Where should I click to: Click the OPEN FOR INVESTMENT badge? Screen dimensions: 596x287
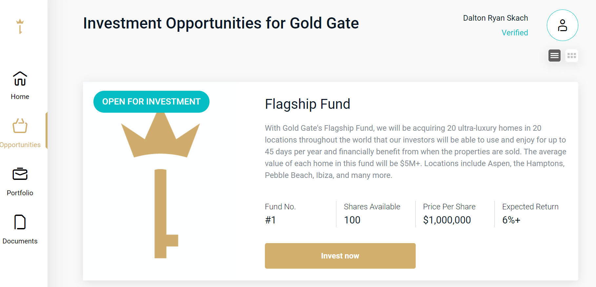point(151,102)
